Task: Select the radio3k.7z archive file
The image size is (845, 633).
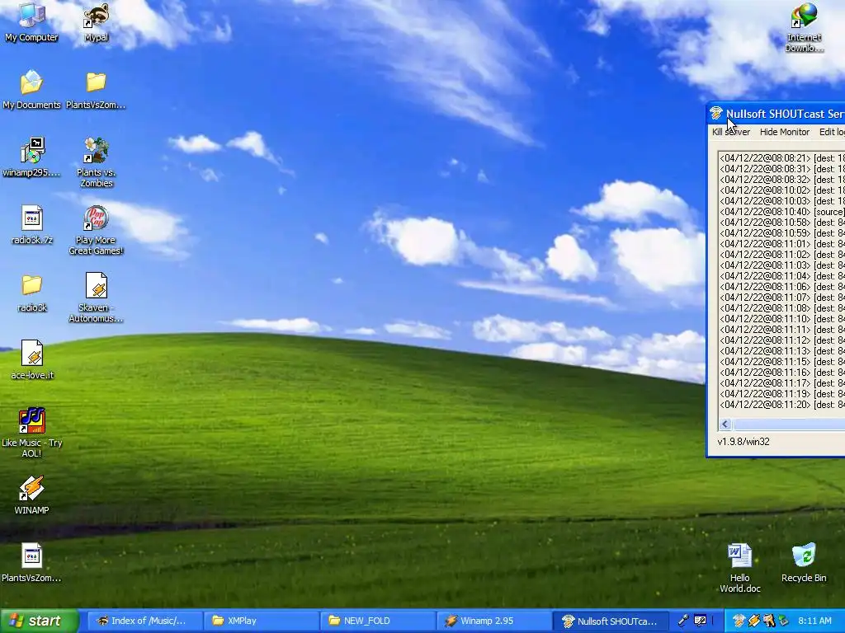Action: tap(32, 224)
